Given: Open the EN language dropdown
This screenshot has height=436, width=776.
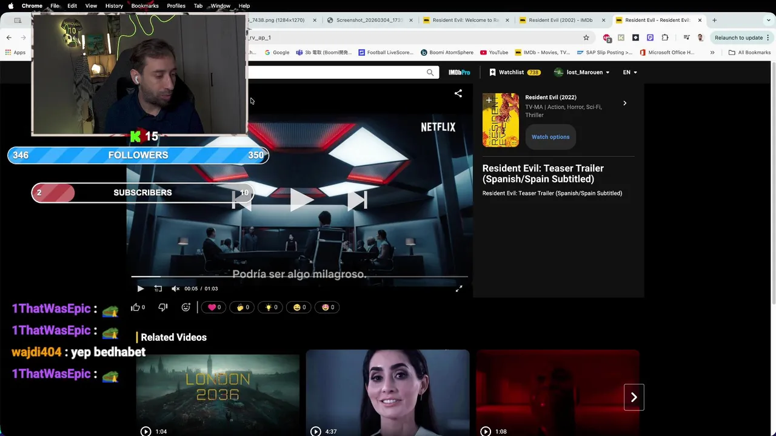Looking at the screenshot, I should tap(630, 72).
